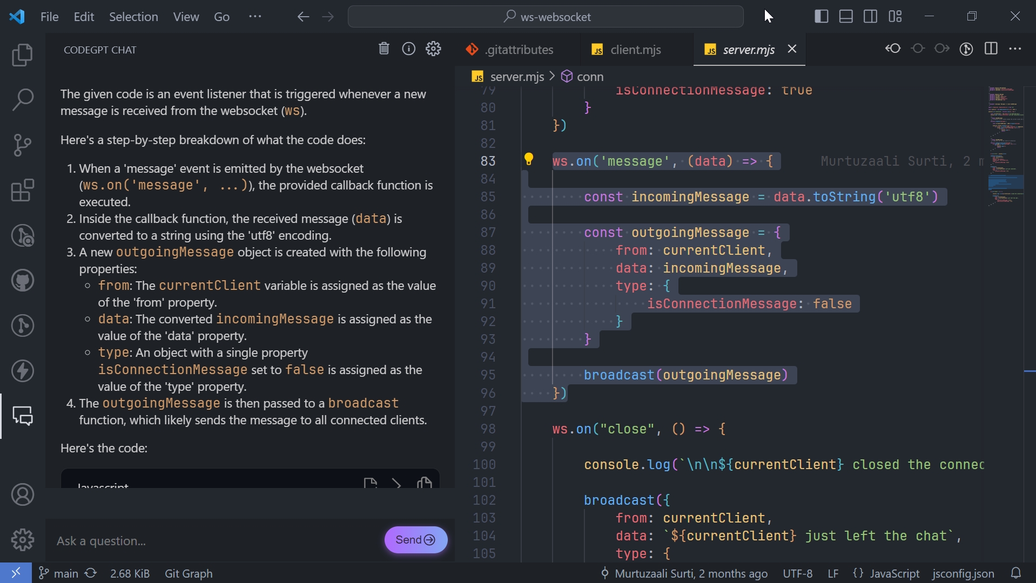Switch branch from main in status bar
The width and height of the screenshot is (1036, 583).
[x=59, y=573]
